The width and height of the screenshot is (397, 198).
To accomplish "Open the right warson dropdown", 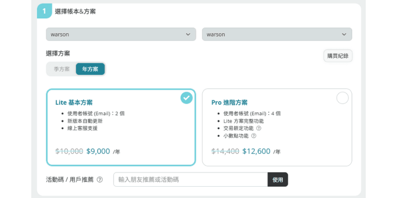I will click(277, 34).
